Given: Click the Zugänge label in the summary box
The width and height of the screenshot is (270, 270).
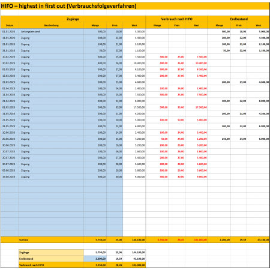Looking at the screenshot, I should pos(52,253).
